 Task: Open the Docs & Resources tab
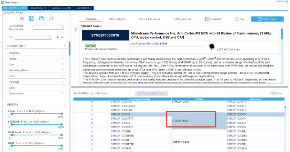(149, 19)
